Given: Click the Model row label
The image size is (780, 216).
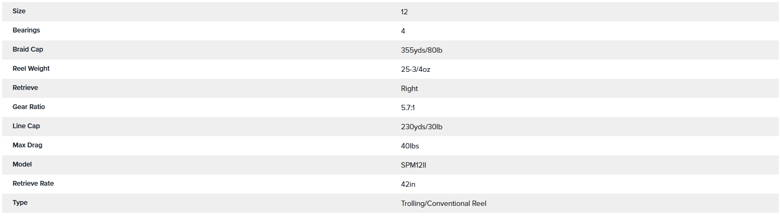Looking at the screenshot, I should (x=22, y=164).
